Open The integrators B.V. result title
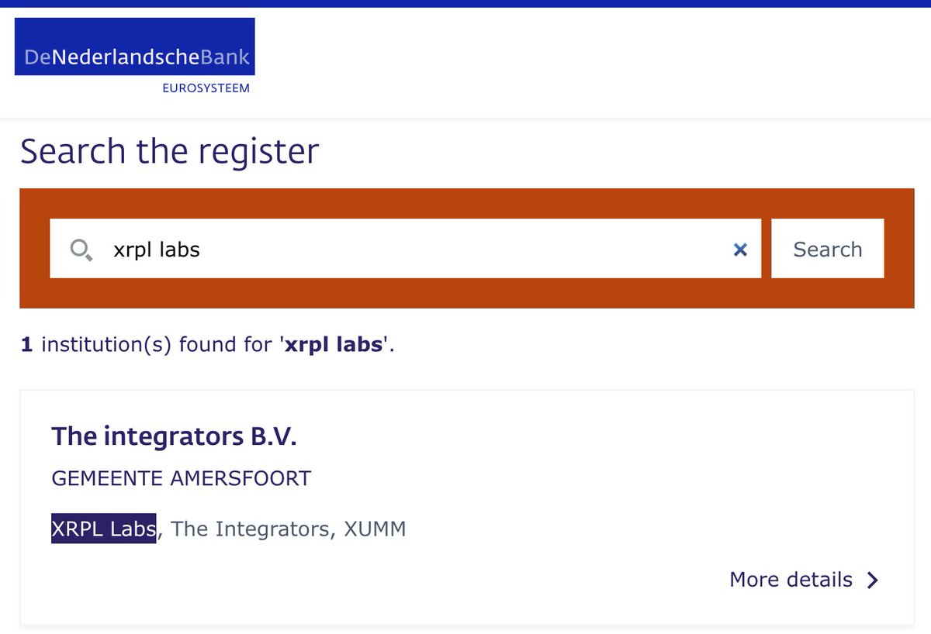Screen dimensions: 931x634 (x=174, y=436)
